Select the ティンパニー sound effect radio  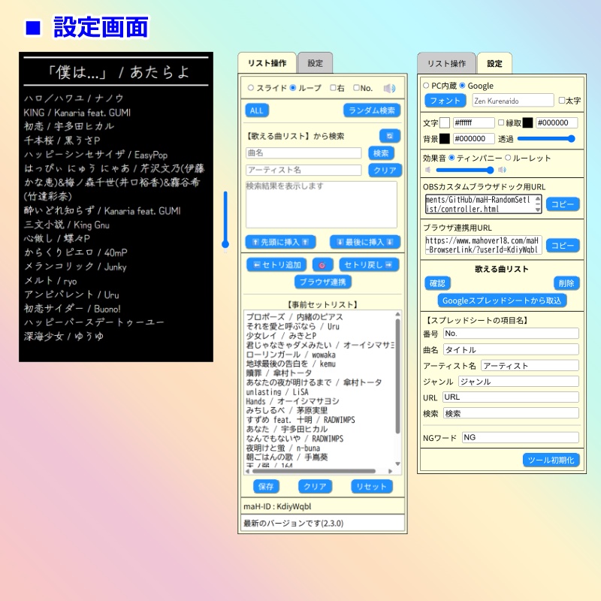click(452, 158)
